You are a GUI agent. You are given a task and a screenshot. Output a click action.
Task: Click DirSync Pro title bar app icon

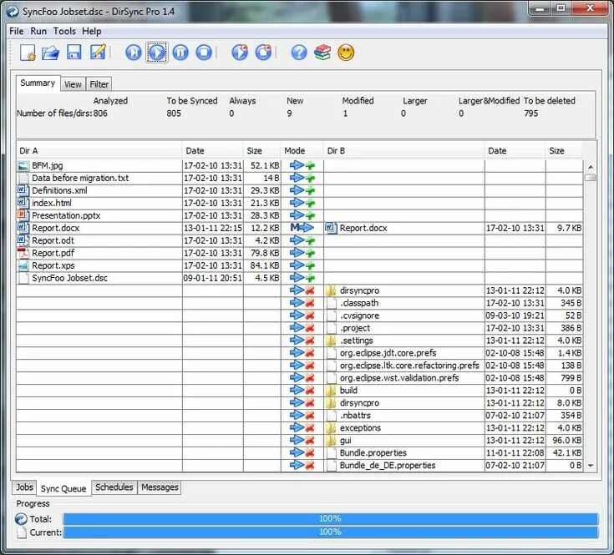tap(13, 12)
